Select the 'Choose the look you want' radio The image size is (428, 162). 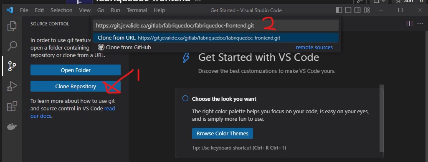pos(185,98)
